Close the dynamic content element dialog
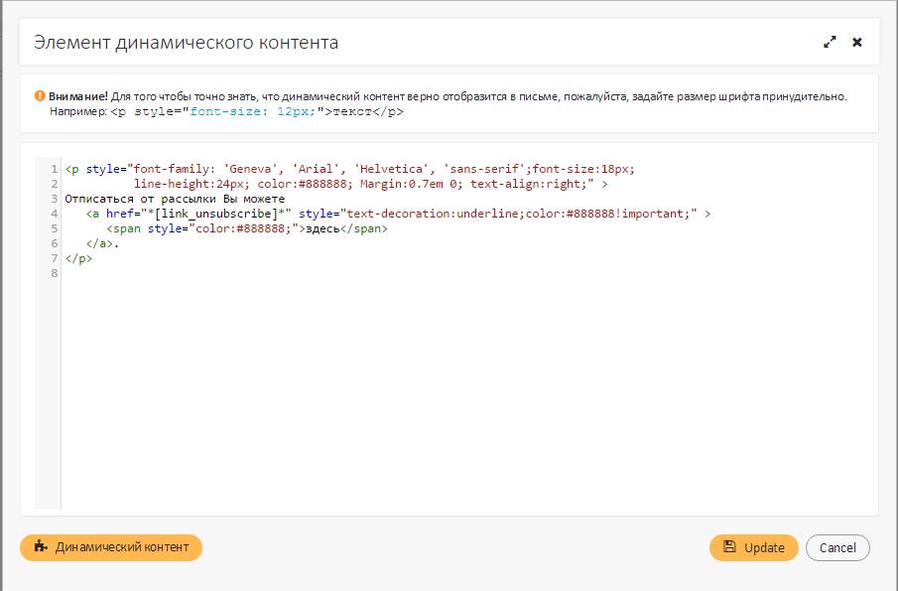 (x=857, y=43)
